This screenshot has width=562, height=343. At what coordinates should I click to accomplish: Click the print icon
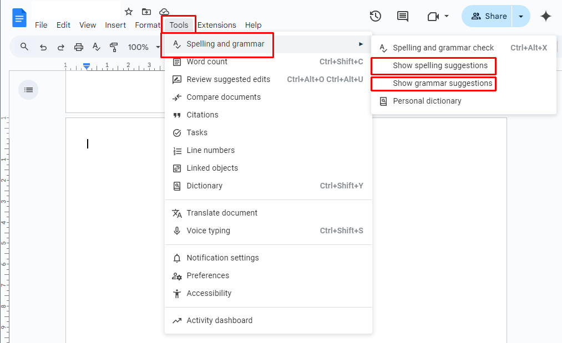click(x=79, y=47)
